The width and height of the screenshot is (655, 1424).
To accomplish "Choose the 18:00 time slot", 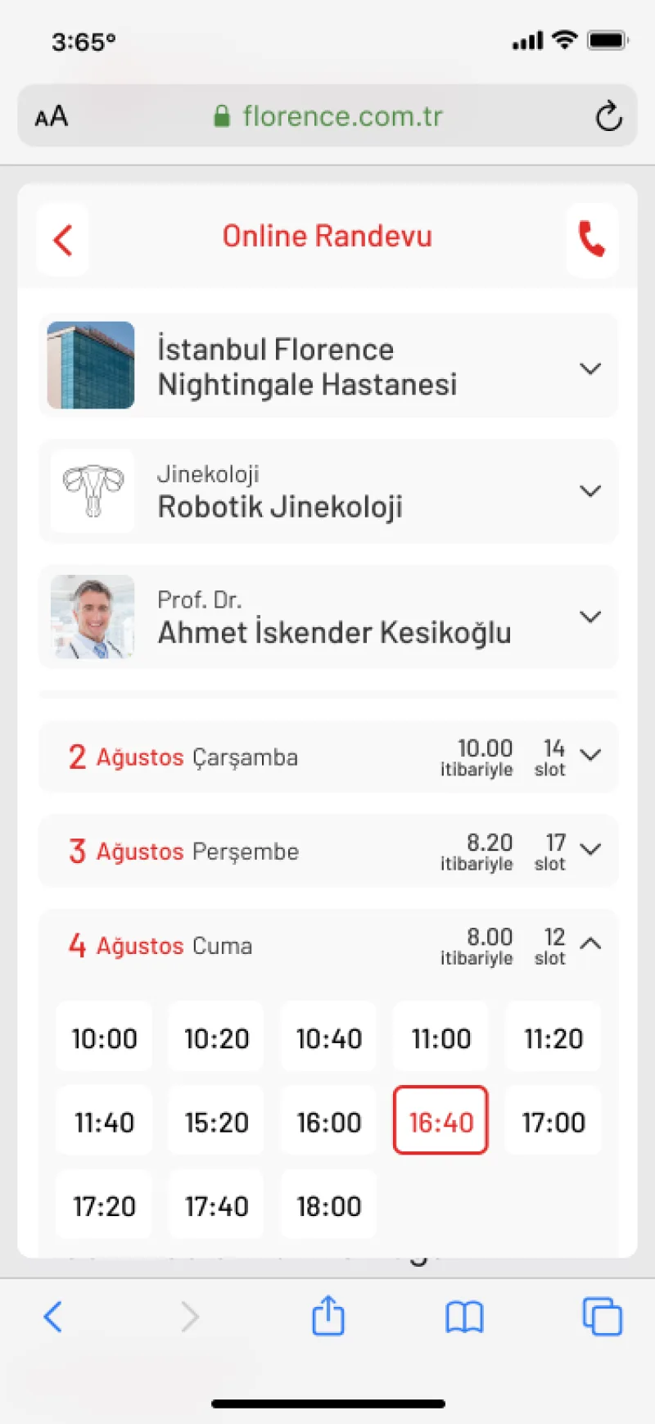I will (x=328, y=1205).
